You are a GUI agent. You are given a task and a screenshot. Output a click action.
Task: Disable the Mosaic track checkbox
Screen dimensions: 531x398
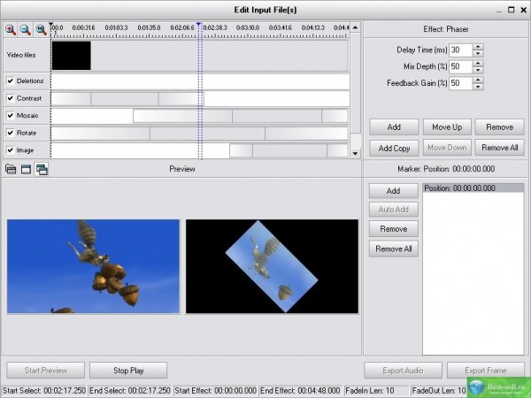coord(11,116)
